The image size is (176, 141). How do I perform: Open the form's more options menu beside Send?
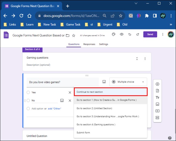[x=163, y=34]
